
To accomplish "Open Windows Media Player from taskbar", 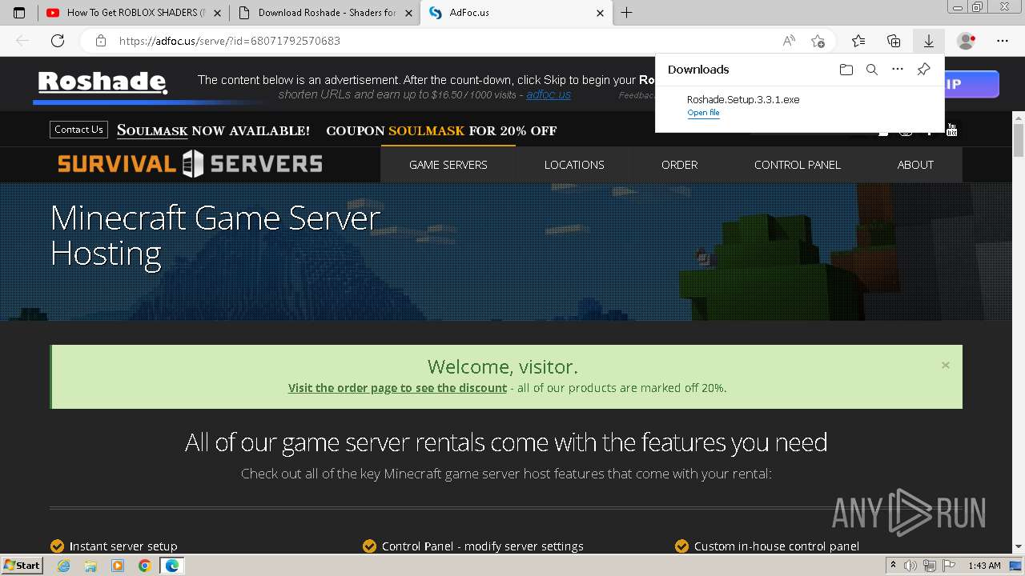I will [118, 566].
